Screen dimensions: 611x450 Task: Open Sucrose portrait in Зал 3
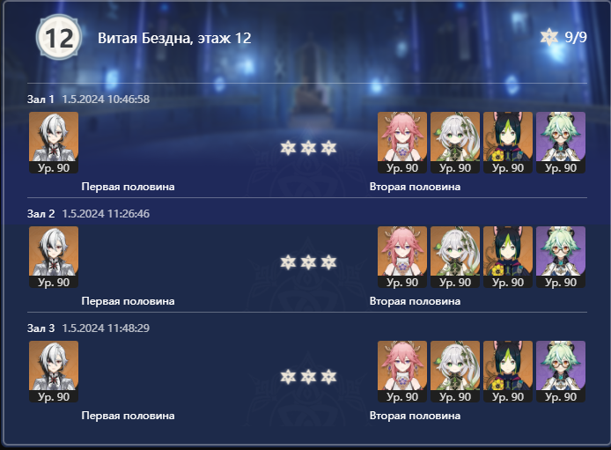click(x=561, y=372)
